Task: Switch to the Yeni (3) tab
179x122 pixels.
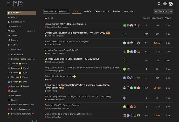Action: pyautogui.click(x=87, y=11)
